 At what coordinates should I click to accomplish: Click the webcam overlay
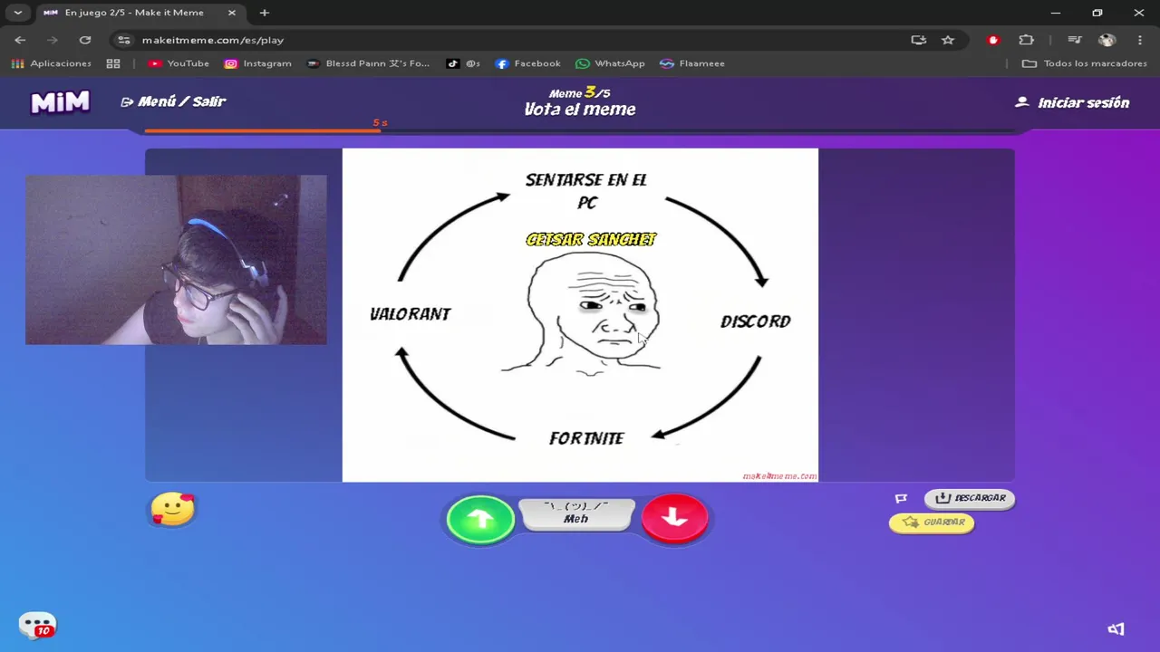point(176,260)
